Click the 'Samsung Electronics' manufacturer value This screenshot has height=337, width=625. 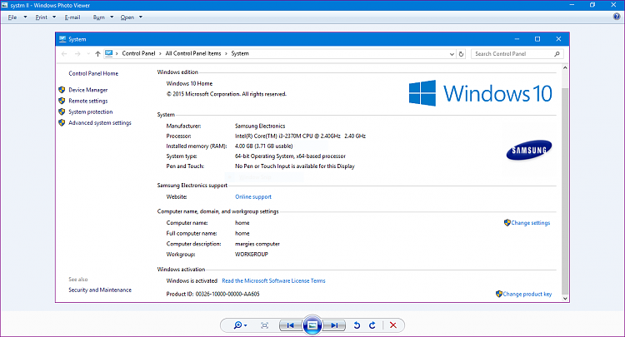tap(260, 126)
